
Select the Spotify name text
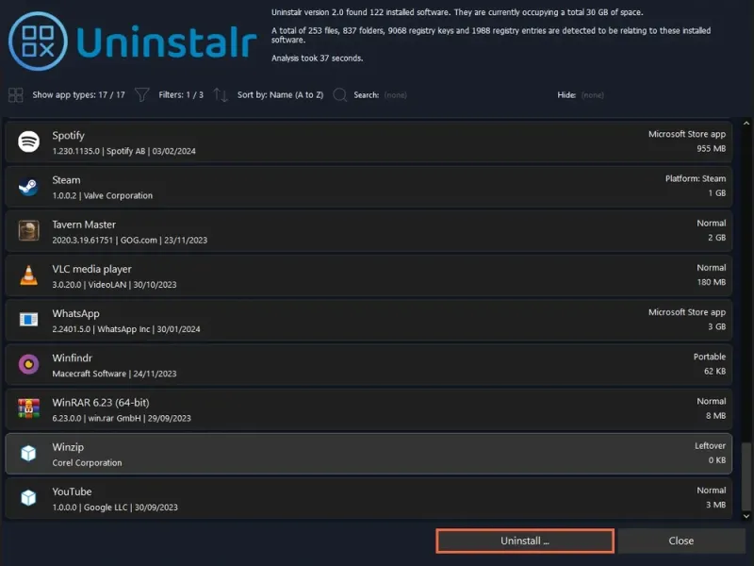pos(68,136)
